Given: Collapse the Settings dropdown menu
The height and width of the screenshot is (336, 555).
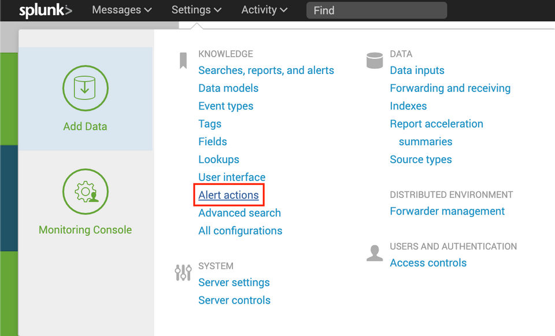Looking at the screenshot, I should click(x=197, y=10).
